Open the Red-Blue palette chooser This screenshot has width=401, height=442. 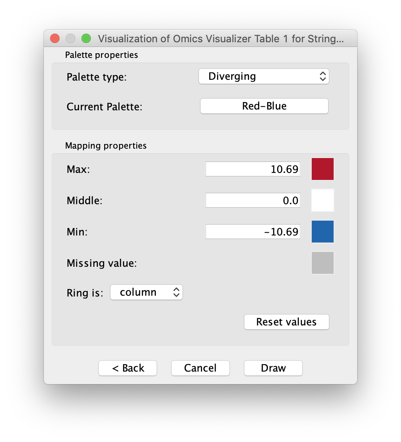pos(264,106)
